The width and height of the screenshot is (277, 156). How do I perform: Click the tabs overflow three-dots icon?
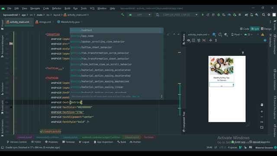pyautogui.click(x=270, y=22)
